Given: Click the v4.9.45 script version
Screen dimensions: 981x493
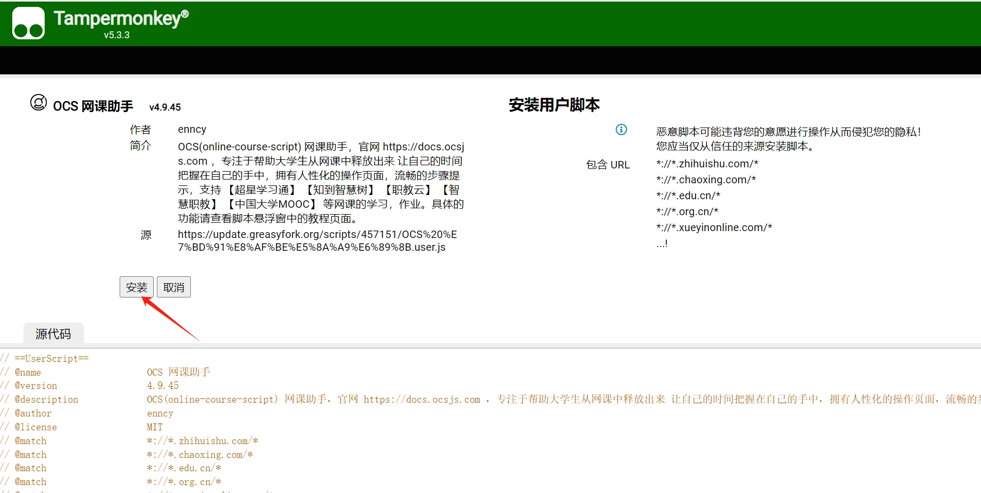Looking at the screenshot, I should pyautogui.click(x=165, y=107).
